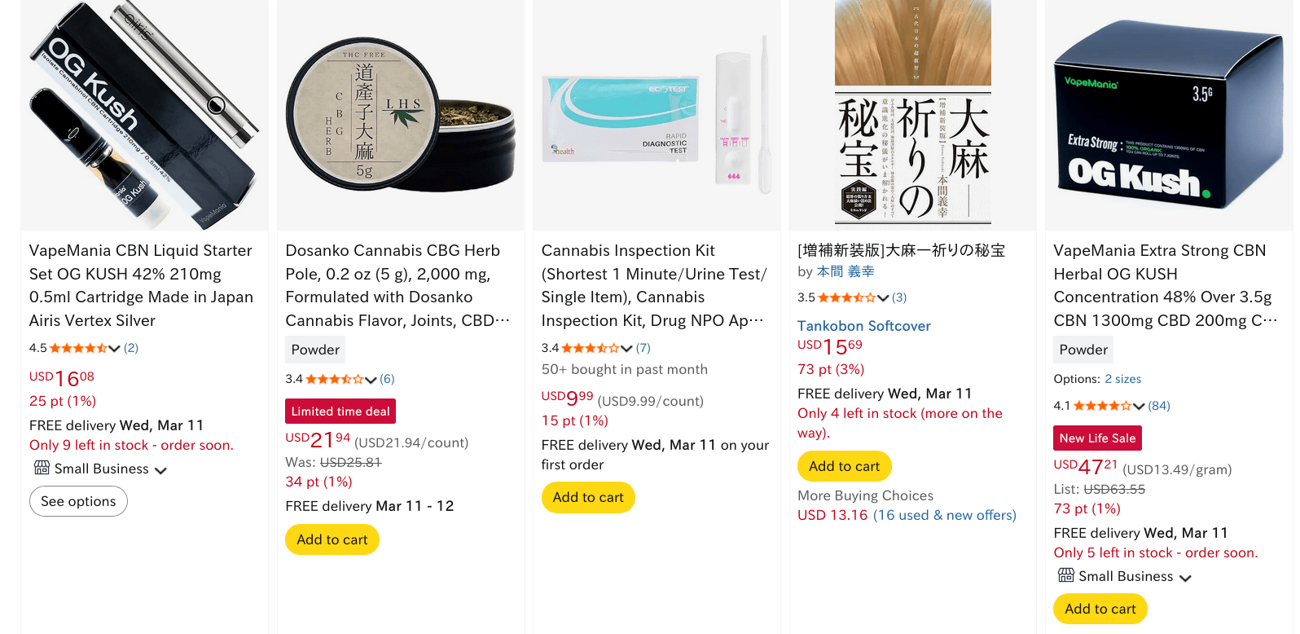This screenshot has width=1300, height=634.
Task: Click the 3.5 star rating on the Japanese book
Action: [847, 297]
